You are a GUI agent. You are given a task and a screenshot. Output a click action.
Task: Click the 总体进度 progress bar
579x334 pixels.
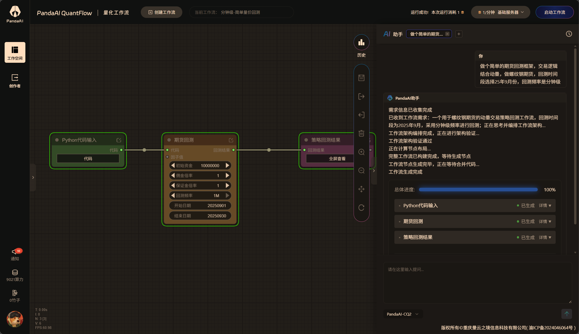pyautogui.click(x=478, y=190)
